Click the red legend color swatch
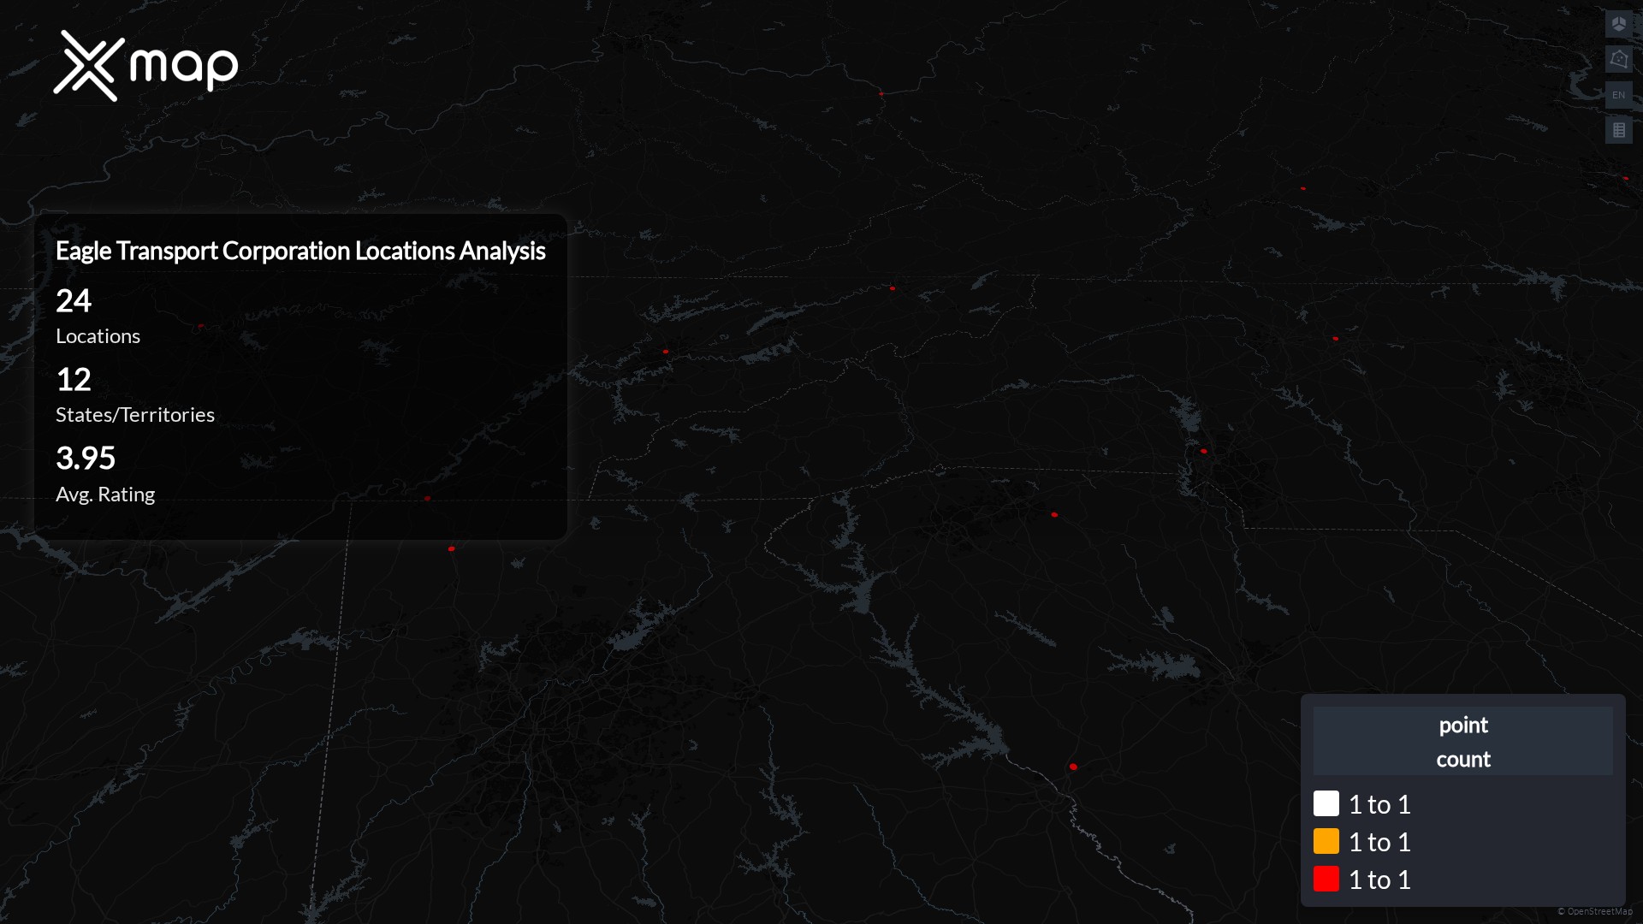Screen dimensions: 1643x924 point(1326,879)
